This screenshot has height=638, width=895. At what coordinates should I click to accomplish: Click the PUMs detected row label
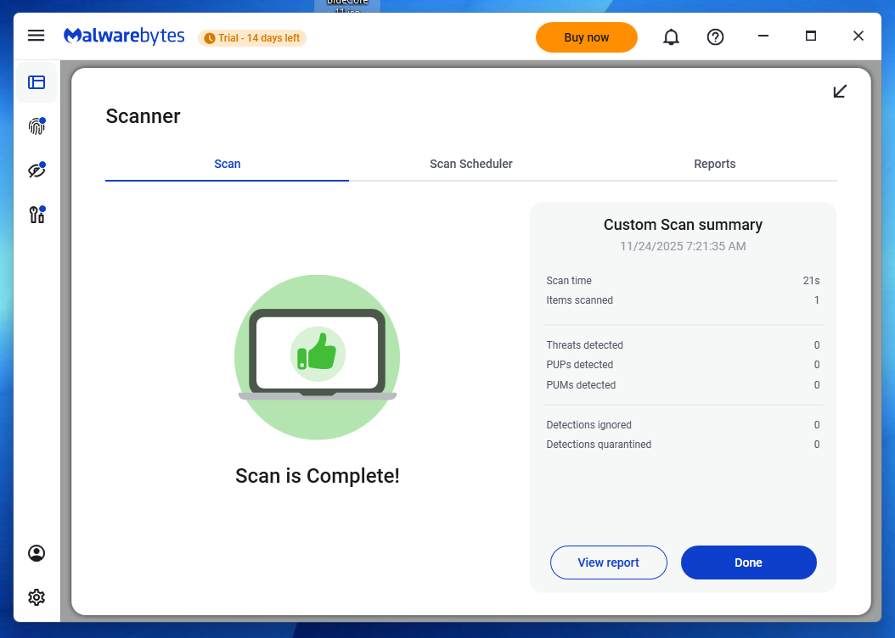[581, 385]
